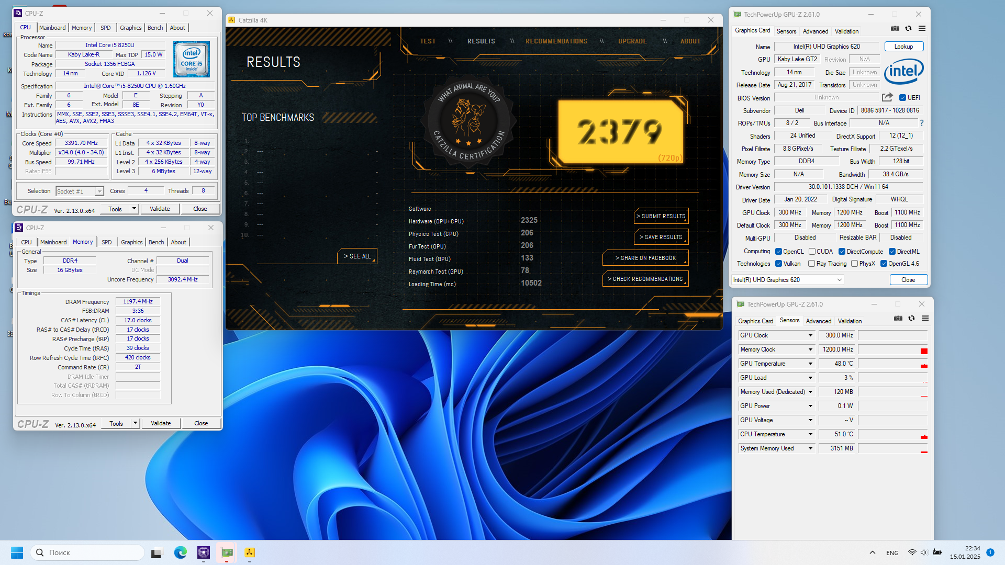This screenshot has height=565, width=1005.
Task: Switch to GPU-Z taskbar icon
Action: pos(227,552)
